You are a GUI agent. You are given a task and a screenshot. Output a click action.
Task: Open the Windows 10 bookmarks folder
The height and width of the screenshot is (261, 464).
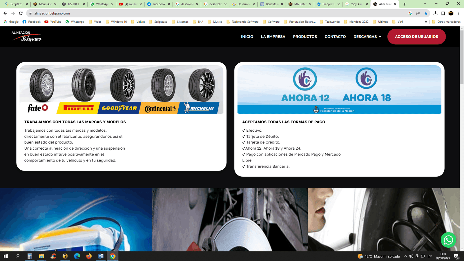tap(116, 22)
